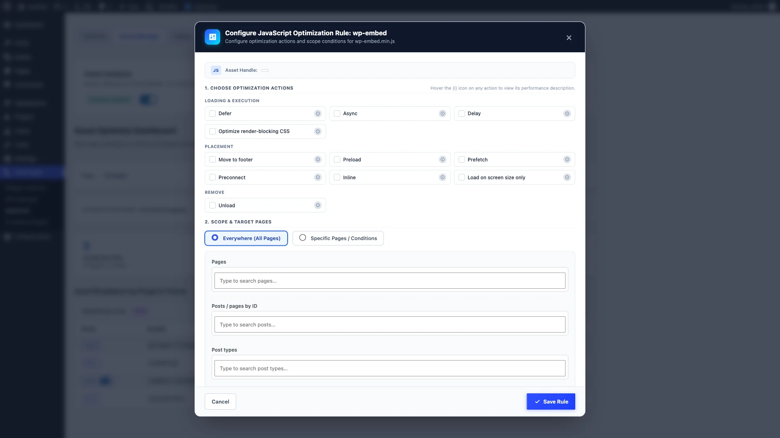This screenshot has width=780, height=438.
Task: Tick the Preload checkbox
Action: (337, 159)
